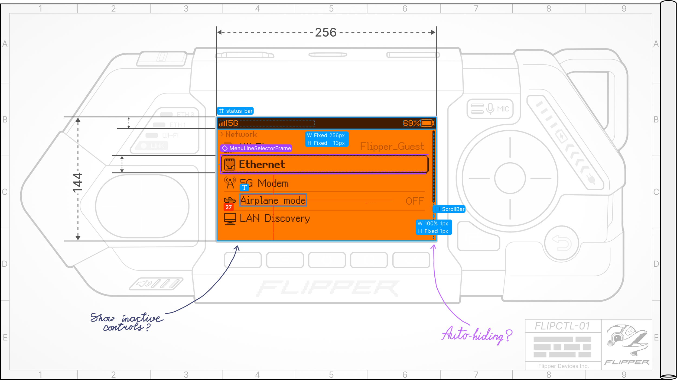
Task: Click the Ethernet port icon
Action: 230,164
